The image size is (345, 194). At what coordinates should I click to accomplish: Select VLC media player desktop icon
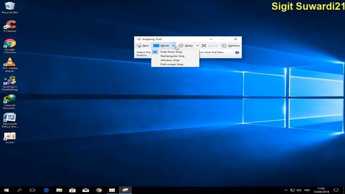[10, 65]
